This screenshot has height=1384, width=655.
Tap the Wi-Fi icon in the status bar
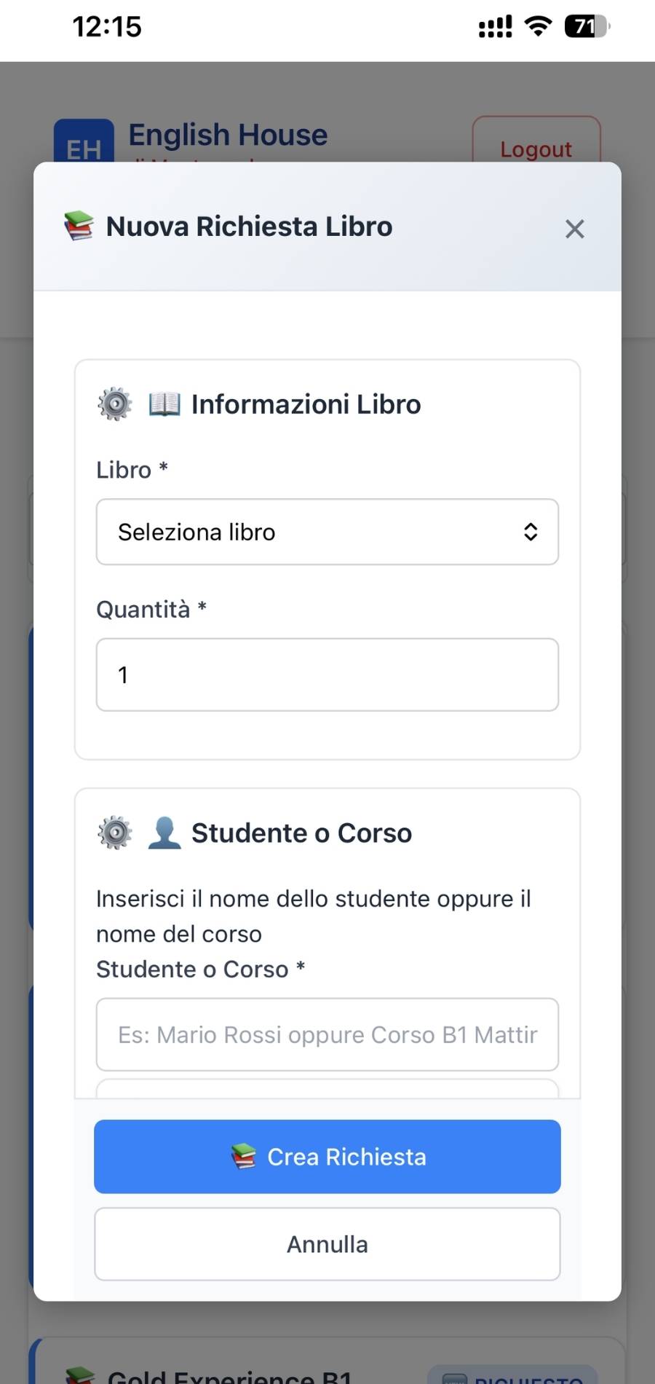point(539,26)
